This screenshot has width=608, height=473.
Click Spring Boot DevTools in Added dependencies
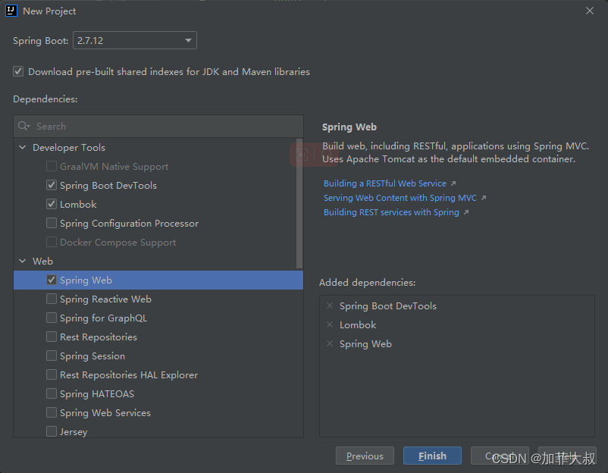[x=387, y=306]
